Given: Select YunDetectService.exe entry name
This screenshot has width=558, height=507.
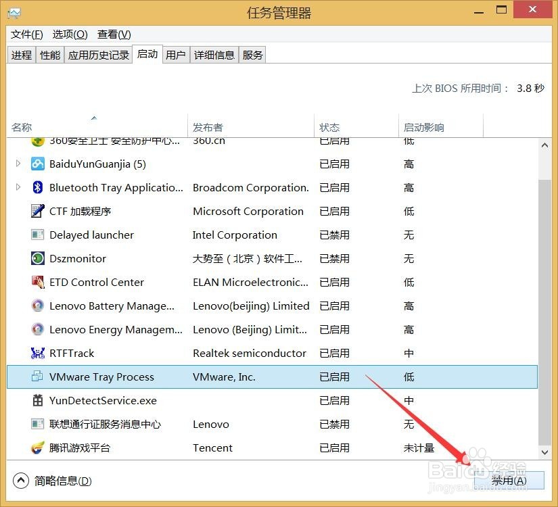Looking at the screenshot, I should (x=103, y=400).
